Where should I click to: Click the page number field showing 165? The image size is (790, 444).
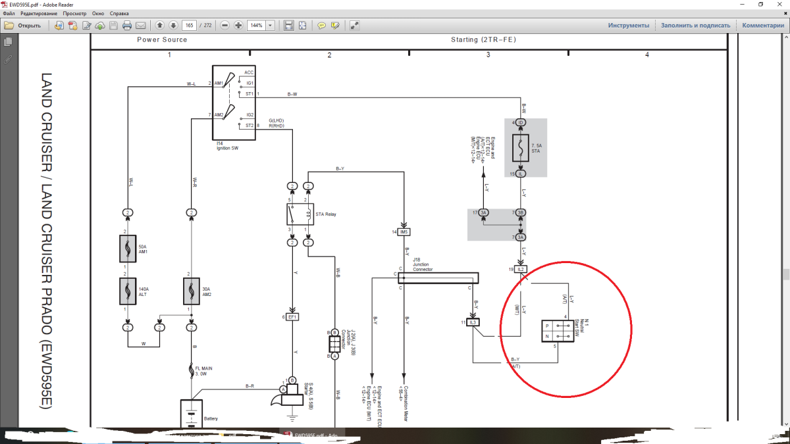190,25
